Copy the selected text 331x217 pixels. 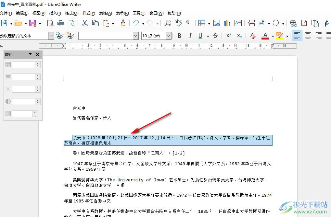point(95,23)
